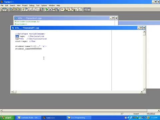Open the Options menu

coord(44,5)
